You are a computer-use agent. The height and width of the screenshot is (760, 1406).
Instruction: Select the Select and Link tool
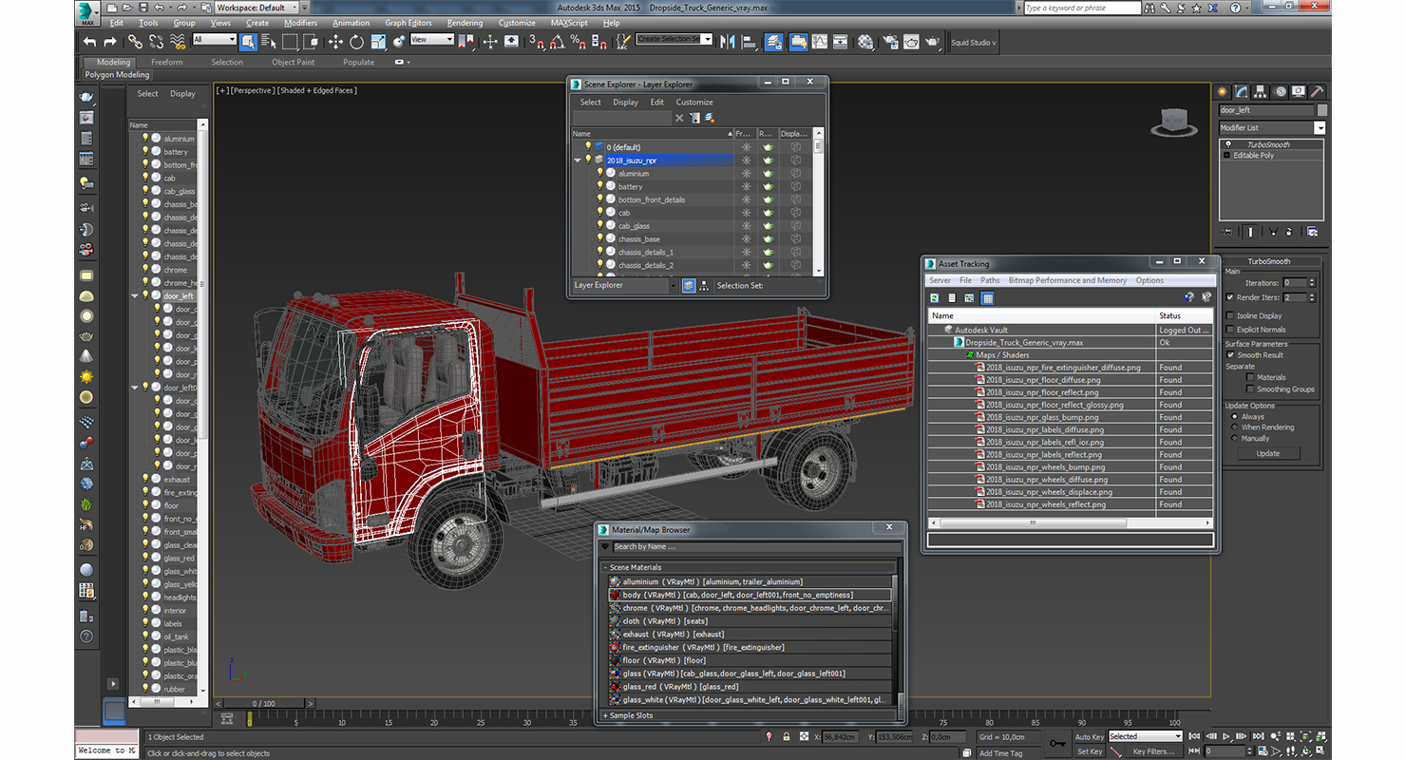(135, 42)
